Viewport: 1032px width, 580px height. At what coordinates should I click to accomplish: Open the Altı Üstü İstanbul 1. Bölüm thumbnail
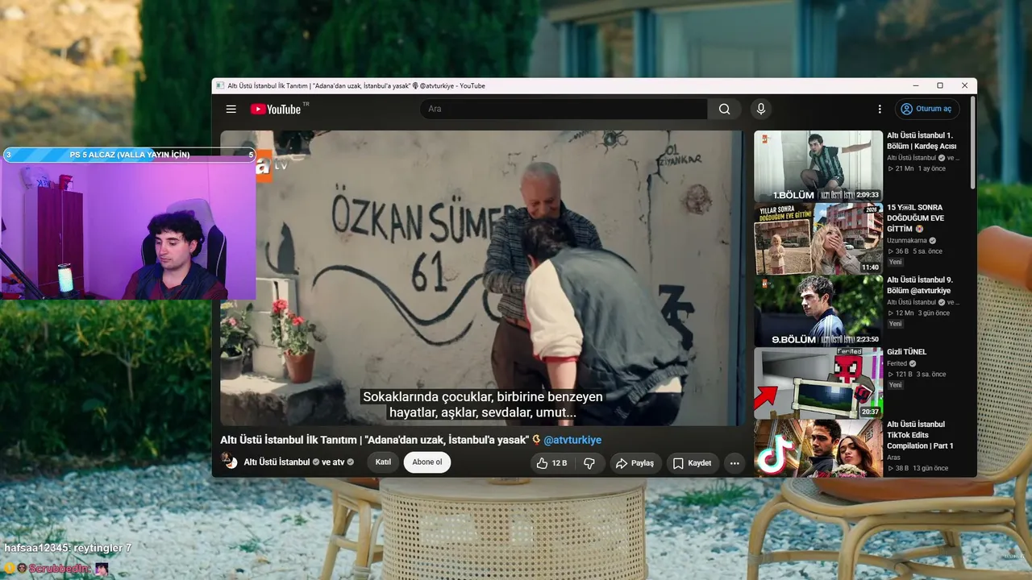tap(818, 166)
